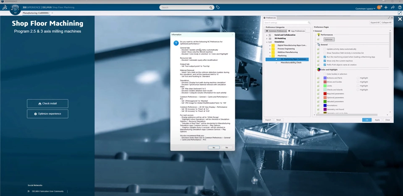This screenshot has height=196, width=403.
Task: Expand the Additive Manufacturing node
Action: click(270, 52)
